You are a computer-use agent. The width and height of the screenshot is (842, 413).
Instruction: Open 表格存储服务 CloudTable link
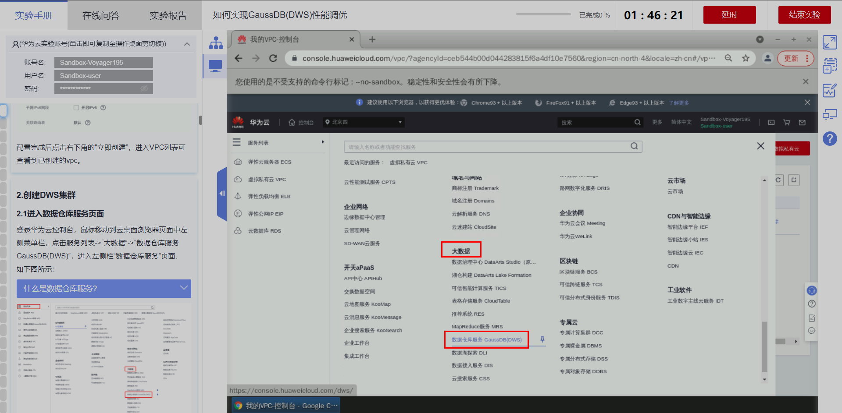click(481, 301)
